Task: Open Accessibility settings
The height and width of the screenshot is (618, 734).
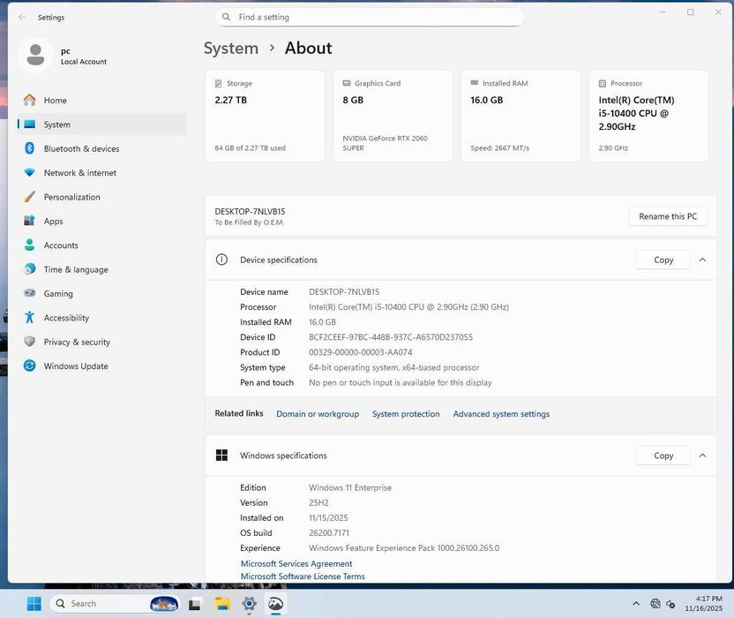Action: click(101, 318)
